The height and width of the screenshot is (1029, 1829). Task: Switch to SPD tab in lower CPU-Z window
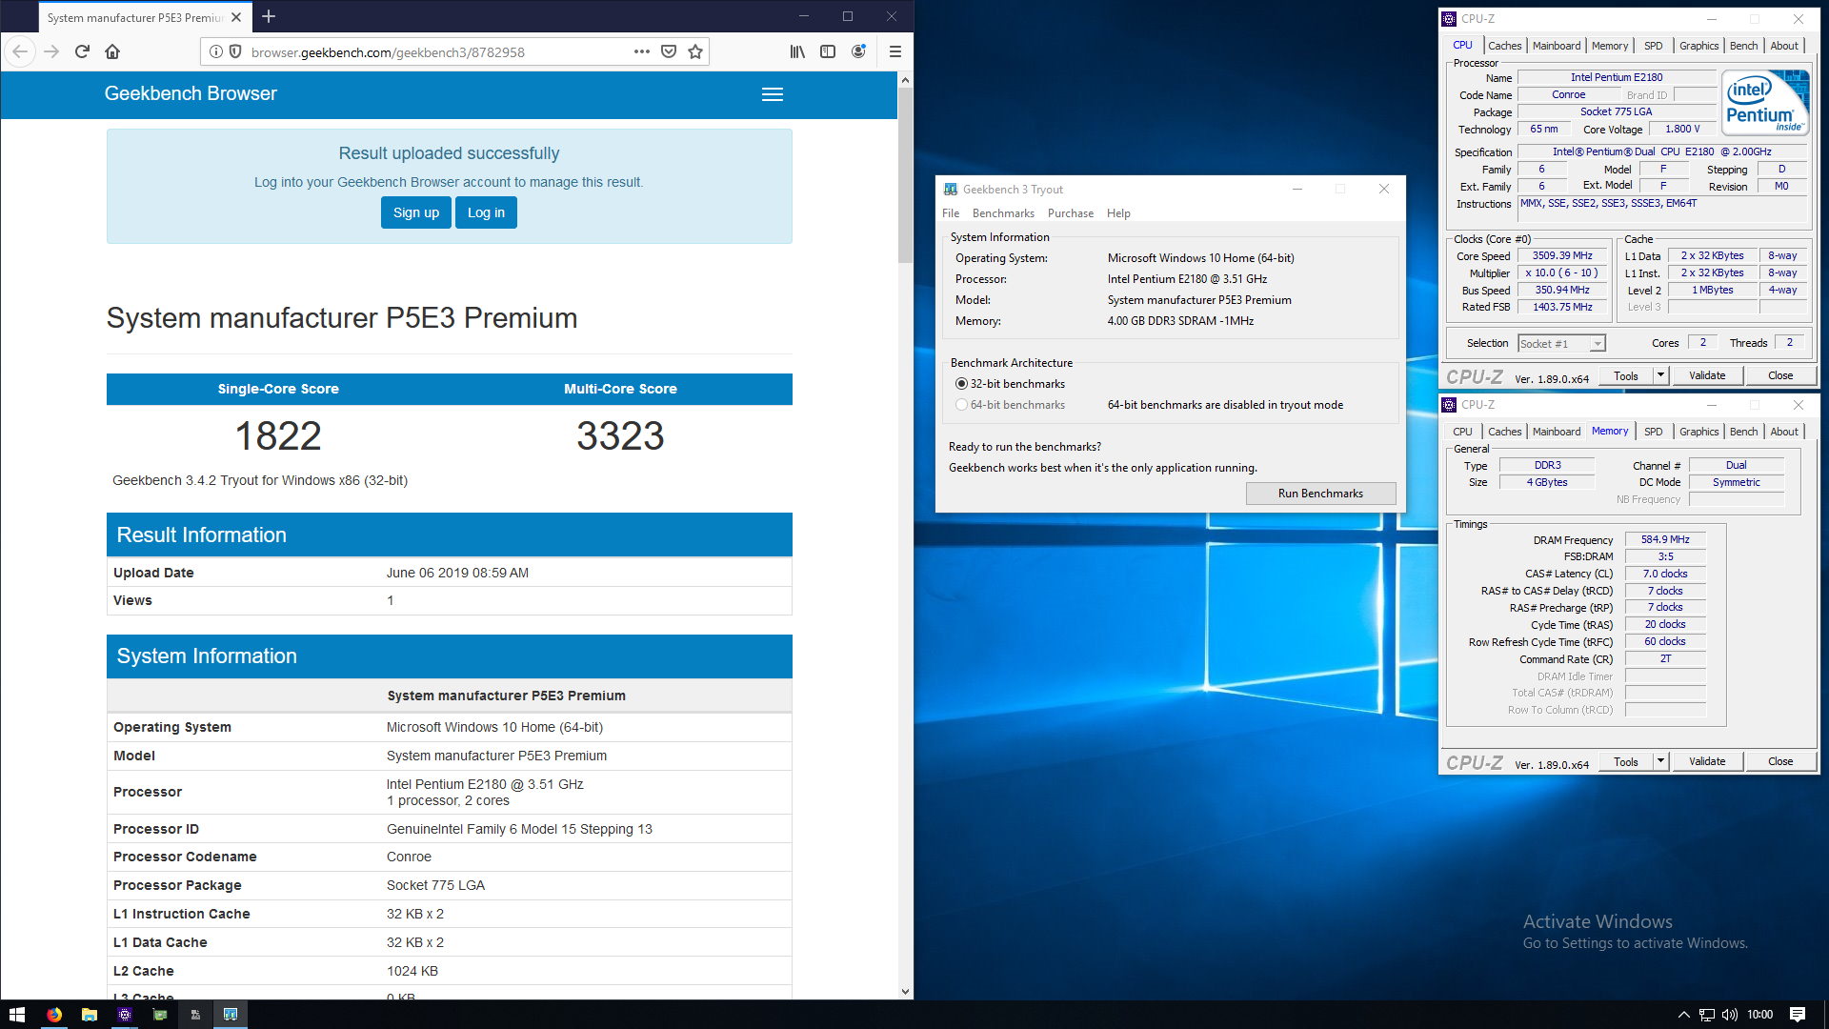click(1654, 432)
